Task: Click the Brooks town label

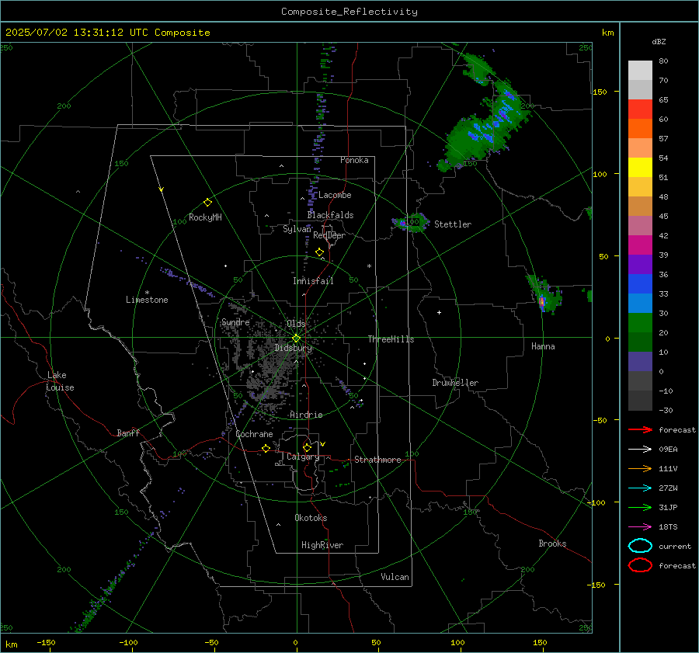Action: 552,544
